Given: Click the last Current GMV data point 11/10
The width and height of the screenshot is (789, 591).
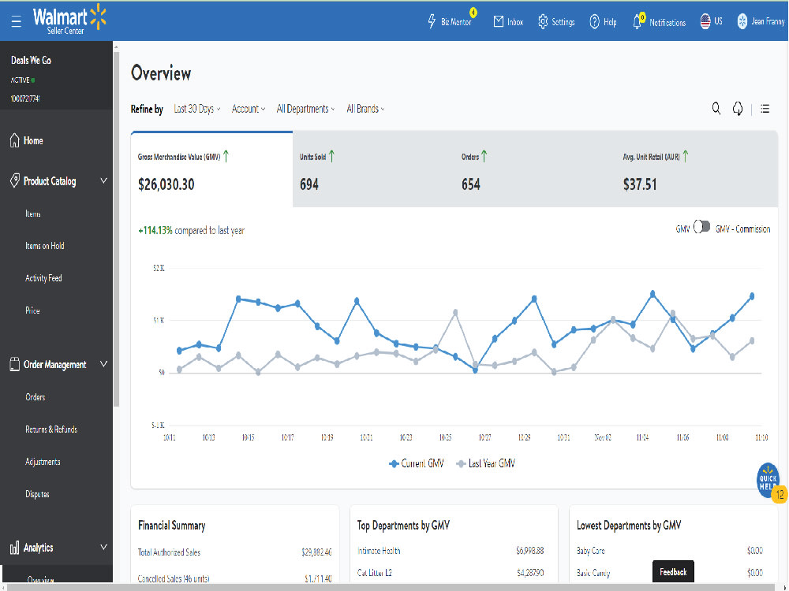Looking at the screenshot, I should (x=752, y=296).
